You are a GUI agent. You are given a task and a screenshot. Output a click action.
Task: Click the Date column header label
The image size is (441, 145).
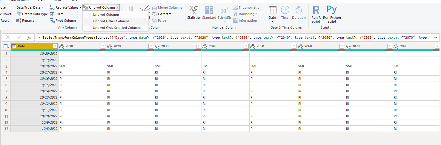tap(21, 46)
